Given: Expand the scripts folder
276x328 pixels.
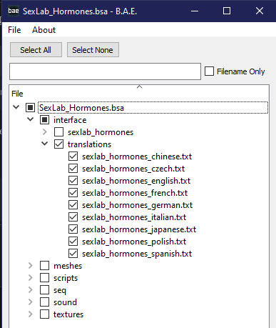Looking at the screenshot, I should [31, 277].
